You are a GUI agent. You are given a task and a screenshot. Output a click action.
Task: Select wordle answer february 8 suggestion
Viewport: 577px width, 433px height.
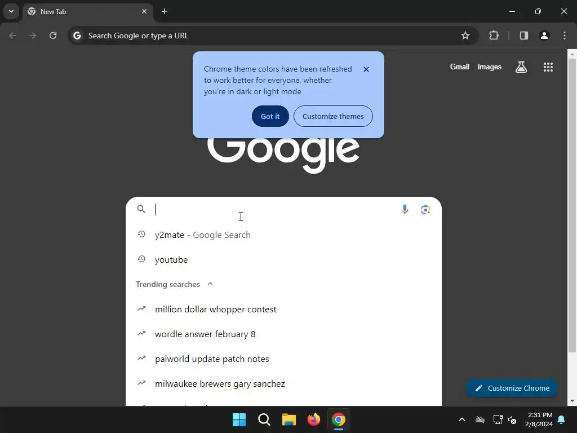(x=283, y=334)
